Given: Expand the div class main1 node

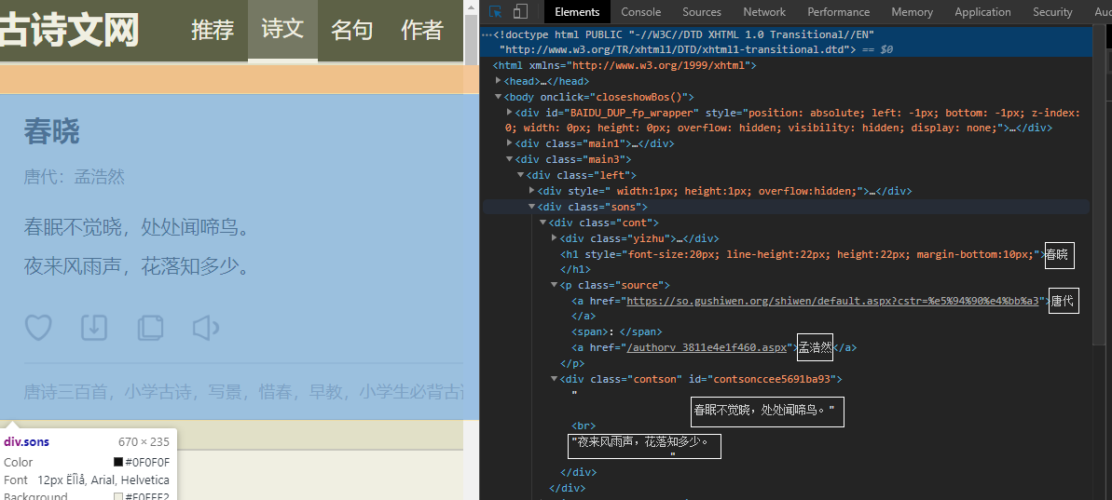Looking at the screenshot, I should point(510,143).
